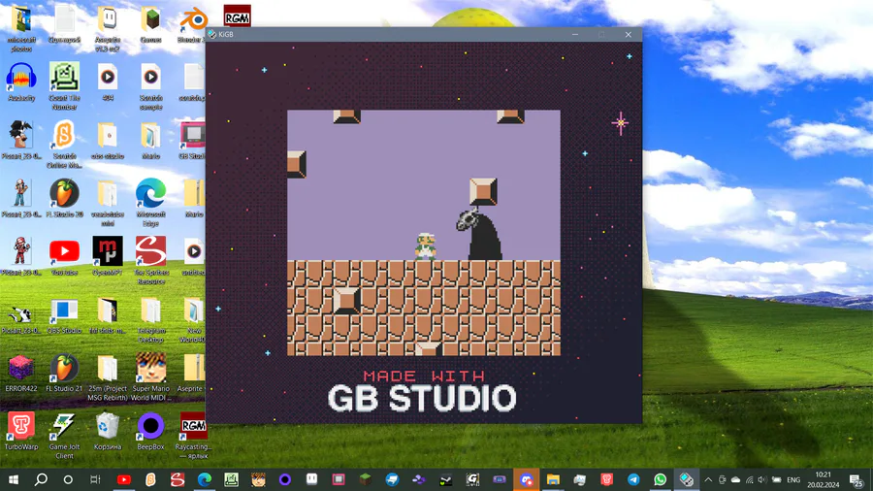Click the Luigi character in the game
This screenshot has width=873, height=491.
426,246
